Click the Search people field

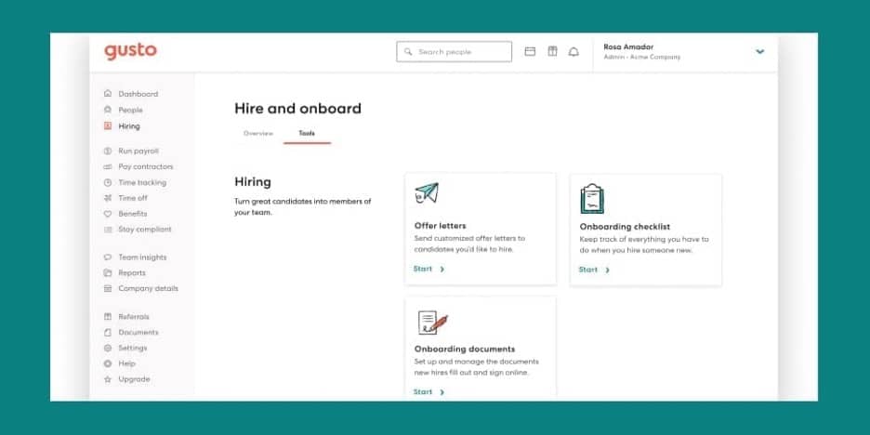point(455,52)
